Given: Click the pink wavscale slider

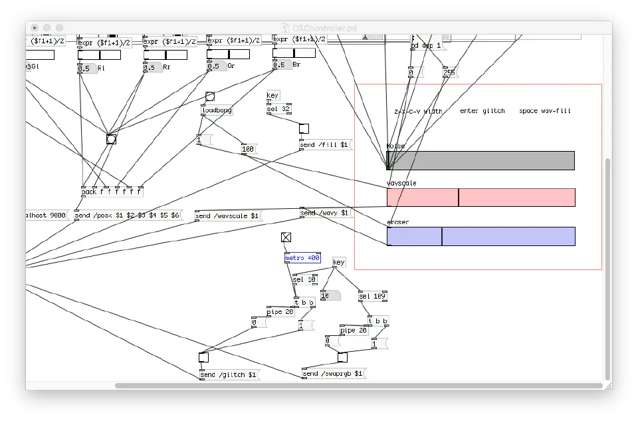Looking at the screenshot, I should pyautogui.click(x=480, y=198).
